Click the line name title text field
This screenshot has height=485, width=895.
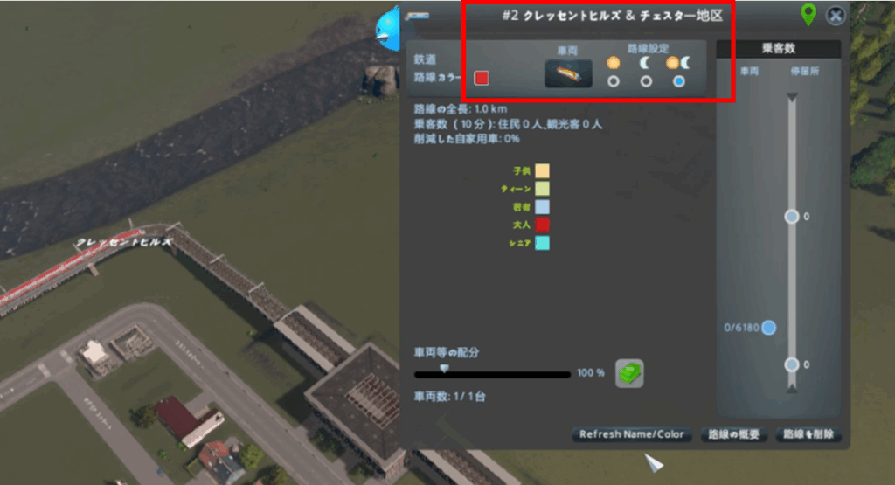click(613, 16)
